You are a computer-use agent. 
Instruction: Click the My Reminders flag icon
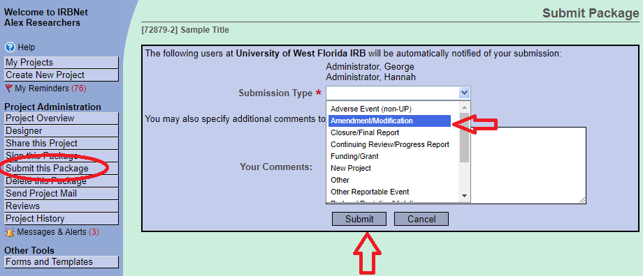click(8, 89)
